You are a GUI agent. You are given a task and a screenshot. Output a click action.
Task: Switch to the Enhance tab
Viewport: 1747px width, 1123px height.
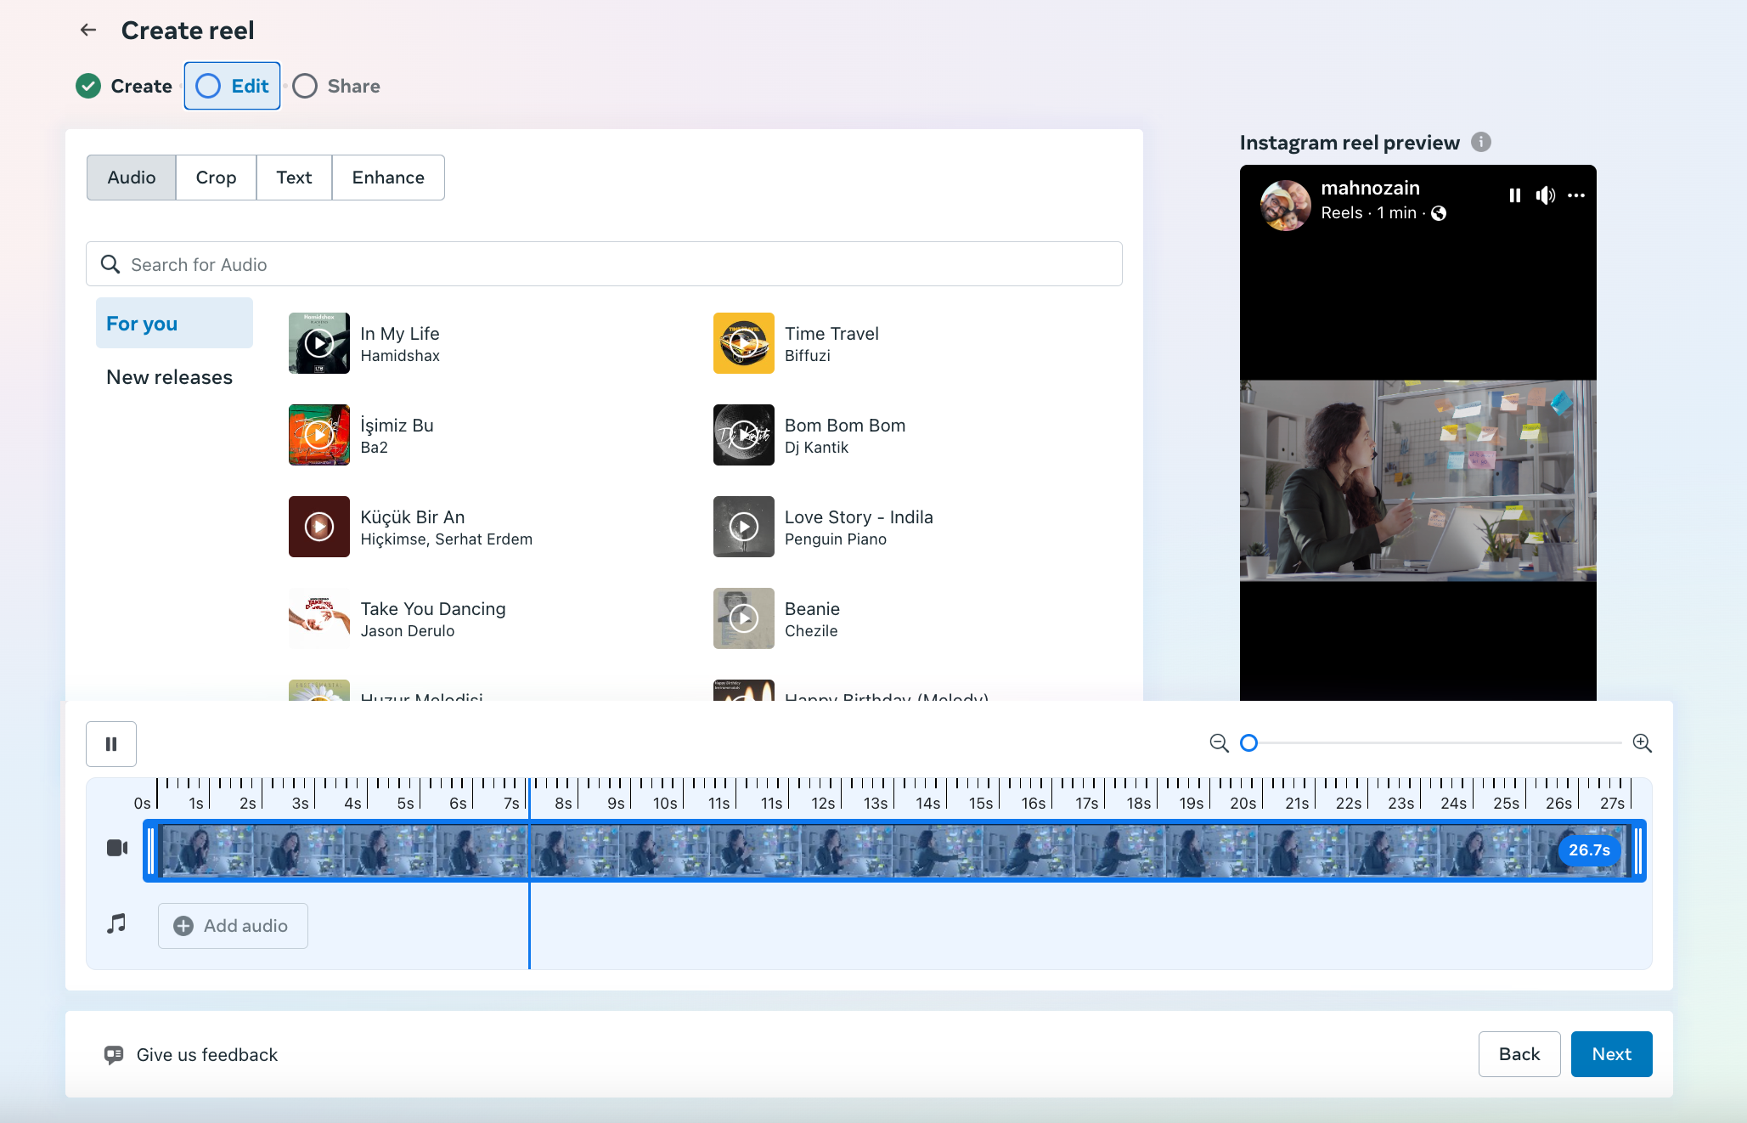point(388,178)
